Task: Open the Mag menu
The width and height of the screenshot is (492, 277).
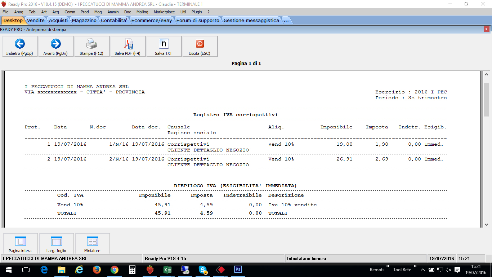Action: point(98,12)
